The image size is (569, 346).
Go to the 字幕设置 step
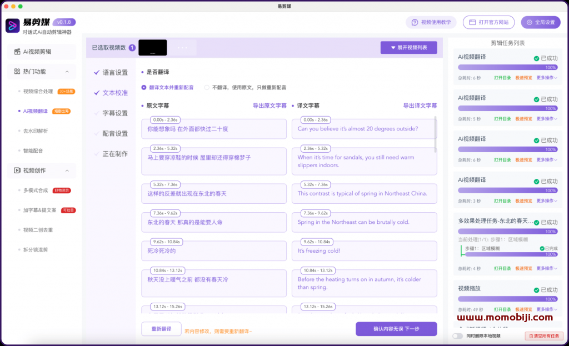click(x=115, y=113)
